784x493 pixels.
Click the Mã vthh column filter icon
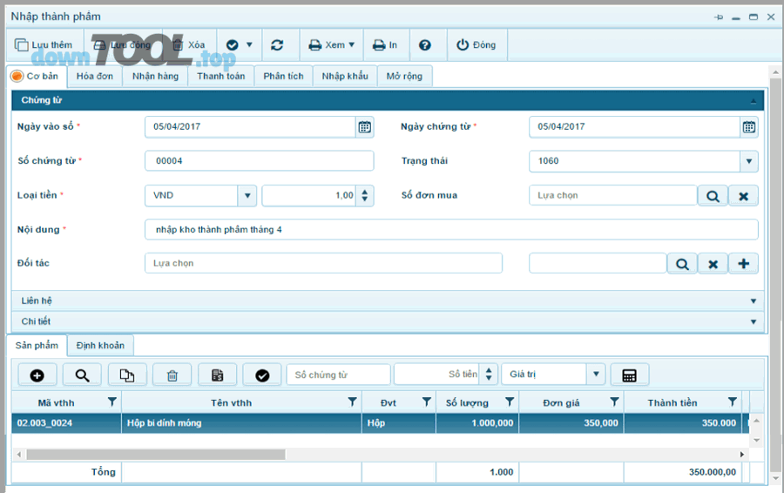[112, 402]
